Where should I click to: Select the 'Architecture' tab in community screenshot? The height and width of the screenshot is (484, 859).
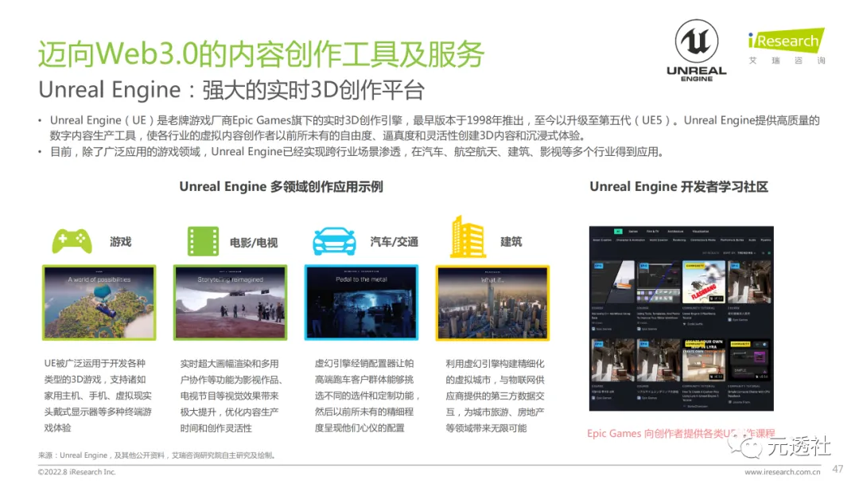pos(675,232)
